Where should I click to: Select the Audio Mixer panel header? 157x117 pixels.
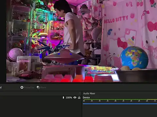tap(89, 93)
